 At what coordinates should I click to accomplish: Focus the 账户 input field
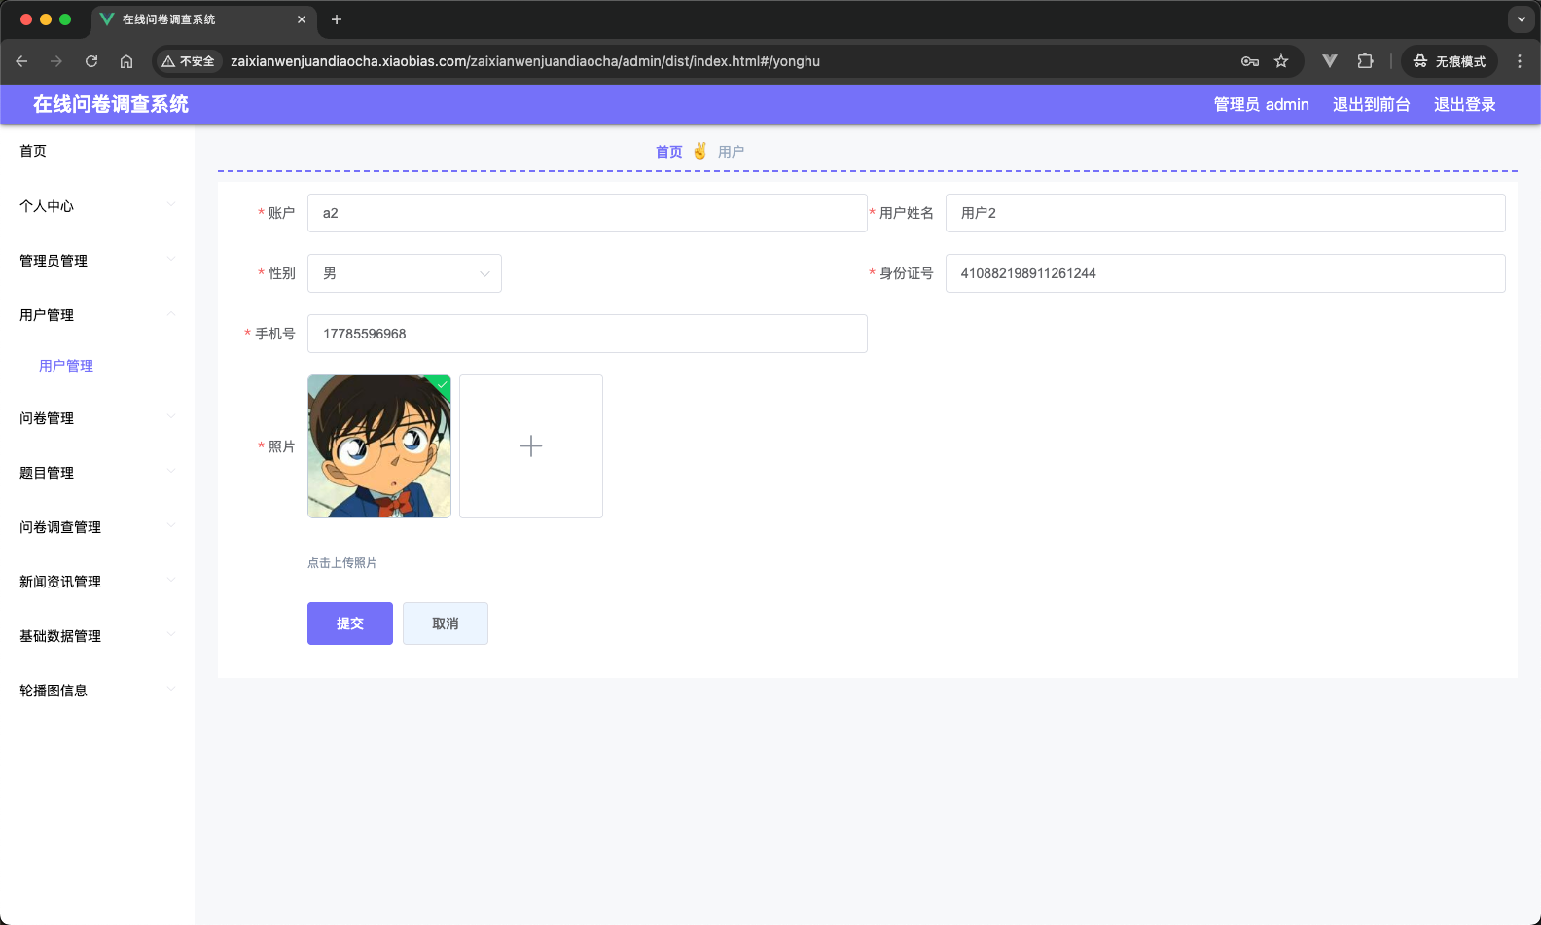[588, 213]
